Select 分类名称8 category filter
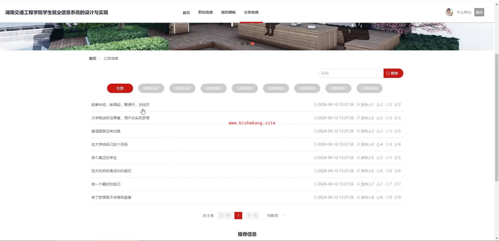 pyautogui.click(x=370, y=88)
